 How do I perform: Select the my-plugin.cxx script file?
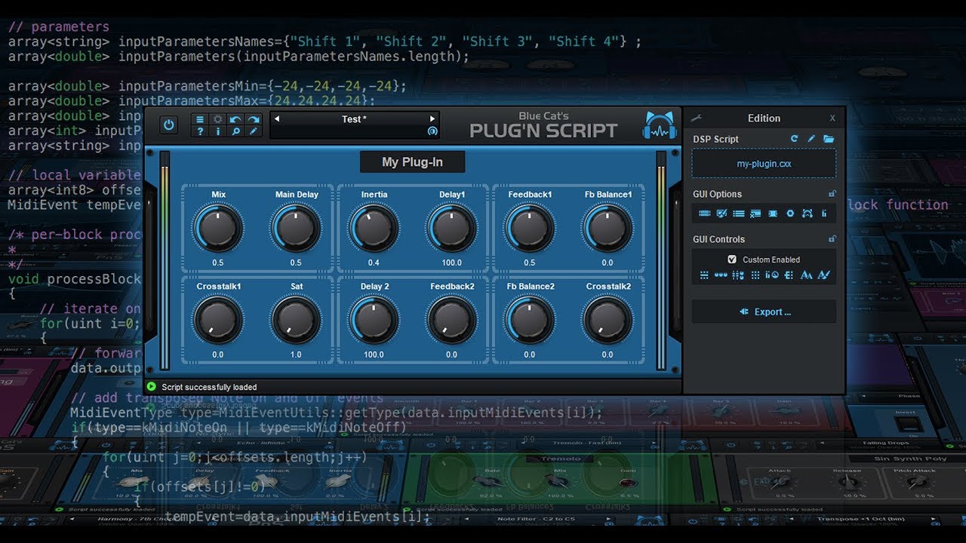(x=764, y=163)
